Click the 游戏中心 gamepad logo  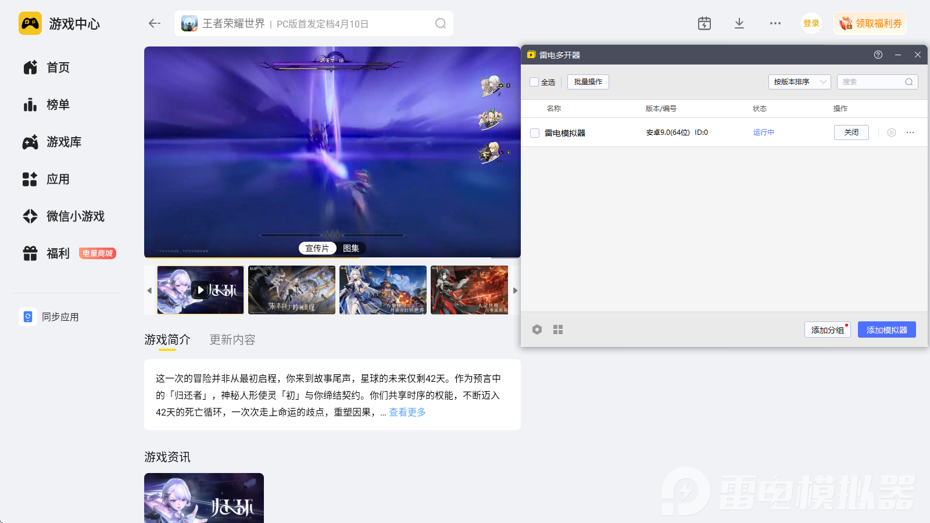(x=30, y=23)
